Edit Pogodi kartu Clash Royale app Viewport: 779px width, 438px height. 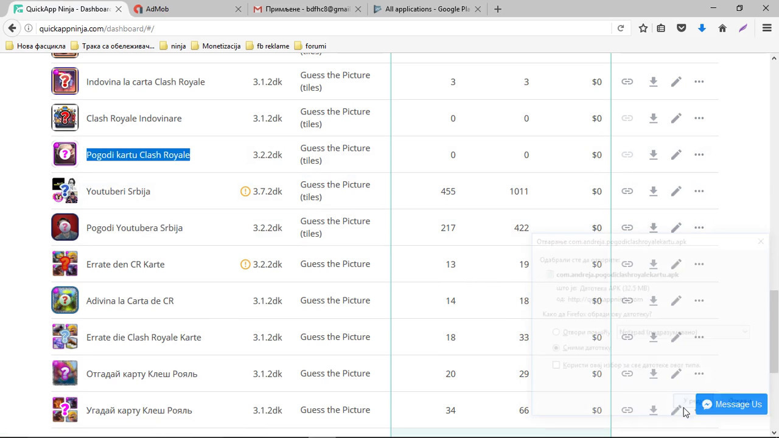676,155
